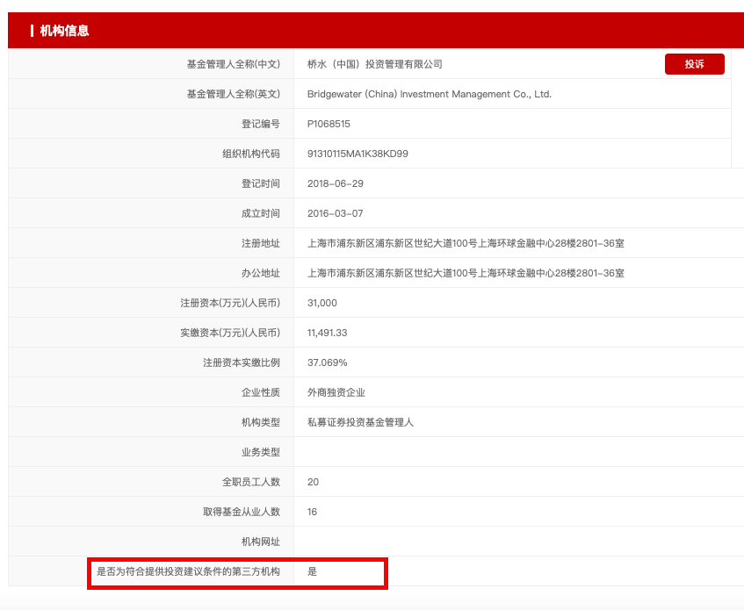The width and height of the screenshot is (744, 610).
Task: Select paid-in capital value 11,491.33
Action: tap(327, 333)
